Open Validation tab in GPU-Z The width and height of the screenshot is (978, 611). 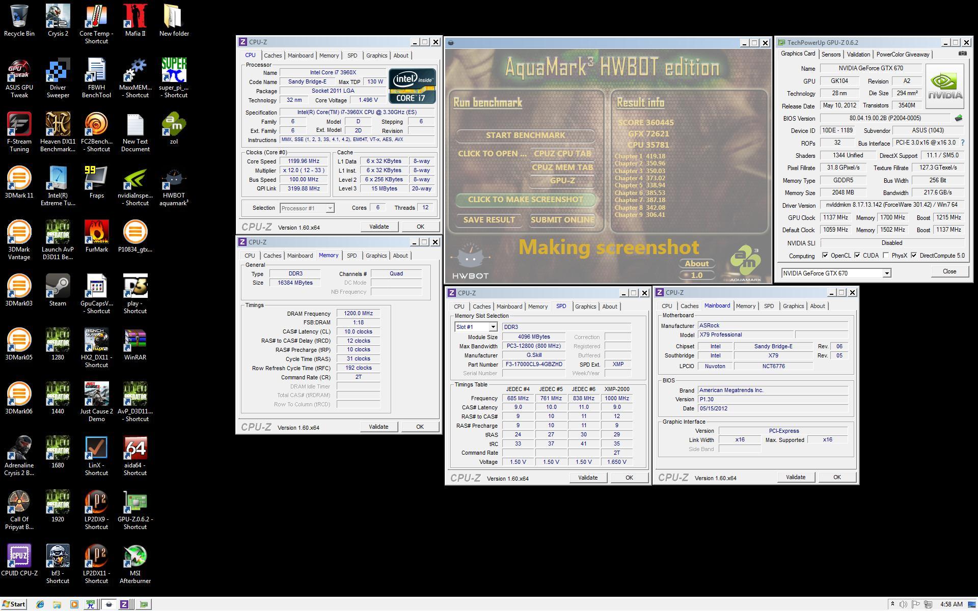point(858,54)
